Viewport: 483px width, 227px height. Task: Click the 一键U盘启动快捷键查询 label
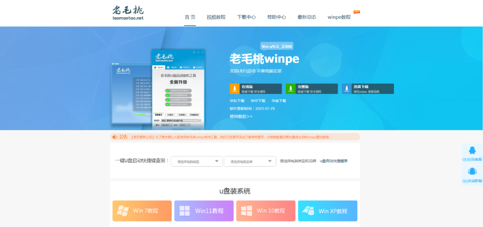tap(142, 160)
